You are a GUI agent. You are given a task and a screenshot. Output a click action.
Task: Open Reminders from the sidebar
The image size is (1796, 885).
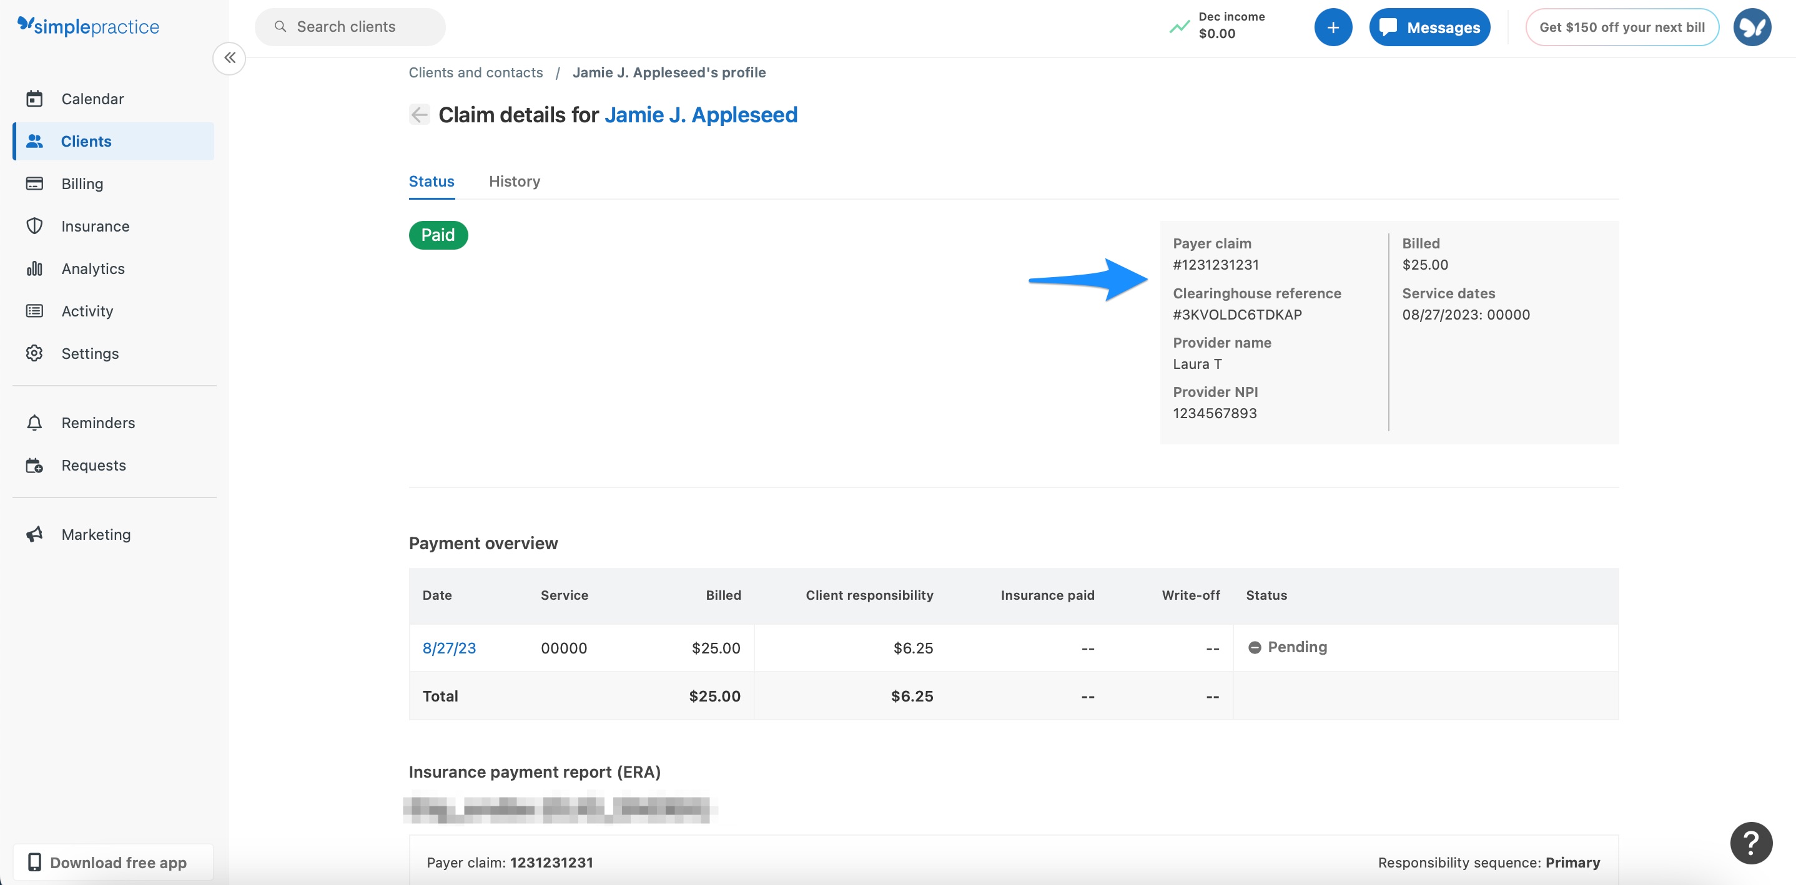point(114,423)
